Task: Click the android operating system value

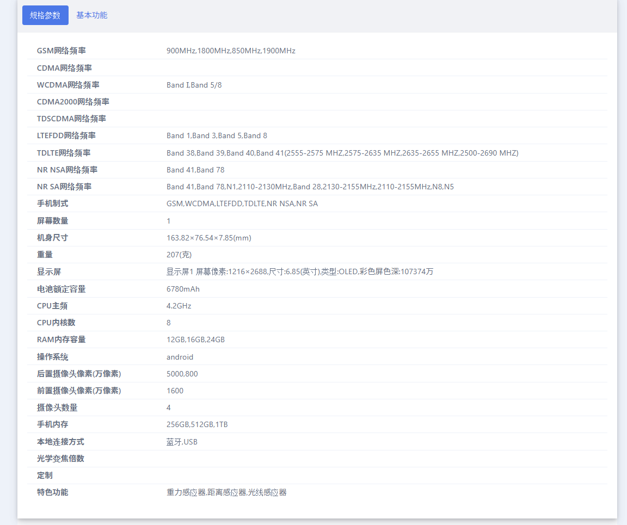Action: [x=180, y=357]
